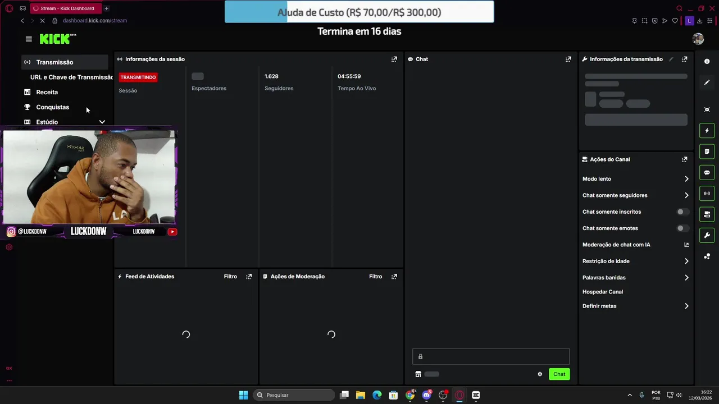
Task: Expand Palavras banidas options
Action: click(x=686, y=278)
